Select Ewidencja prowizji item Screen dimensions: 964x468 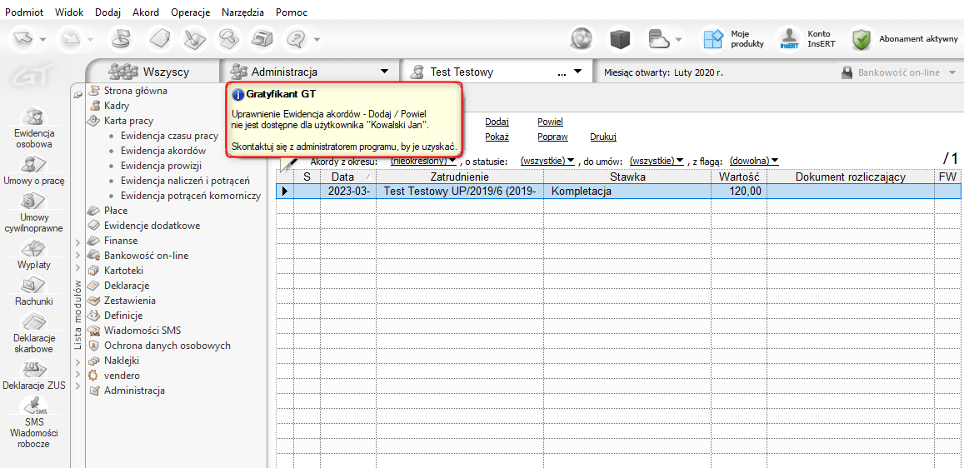(x=161, y=166)
